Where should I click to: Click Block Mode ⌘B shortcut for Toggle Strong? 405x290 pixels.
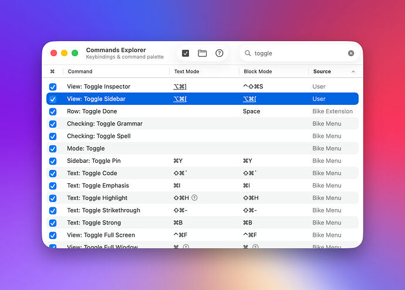pos(248,223)
